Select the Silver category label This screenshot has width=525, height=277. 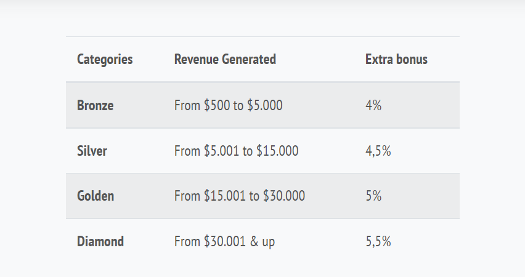tap(92, 151)
